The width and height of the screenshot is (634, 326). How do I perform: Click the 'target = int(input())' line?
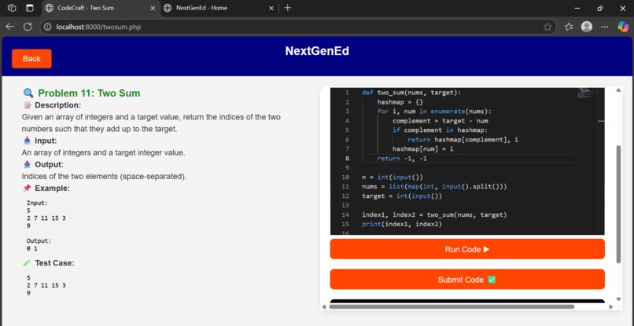tap(402, 196)
